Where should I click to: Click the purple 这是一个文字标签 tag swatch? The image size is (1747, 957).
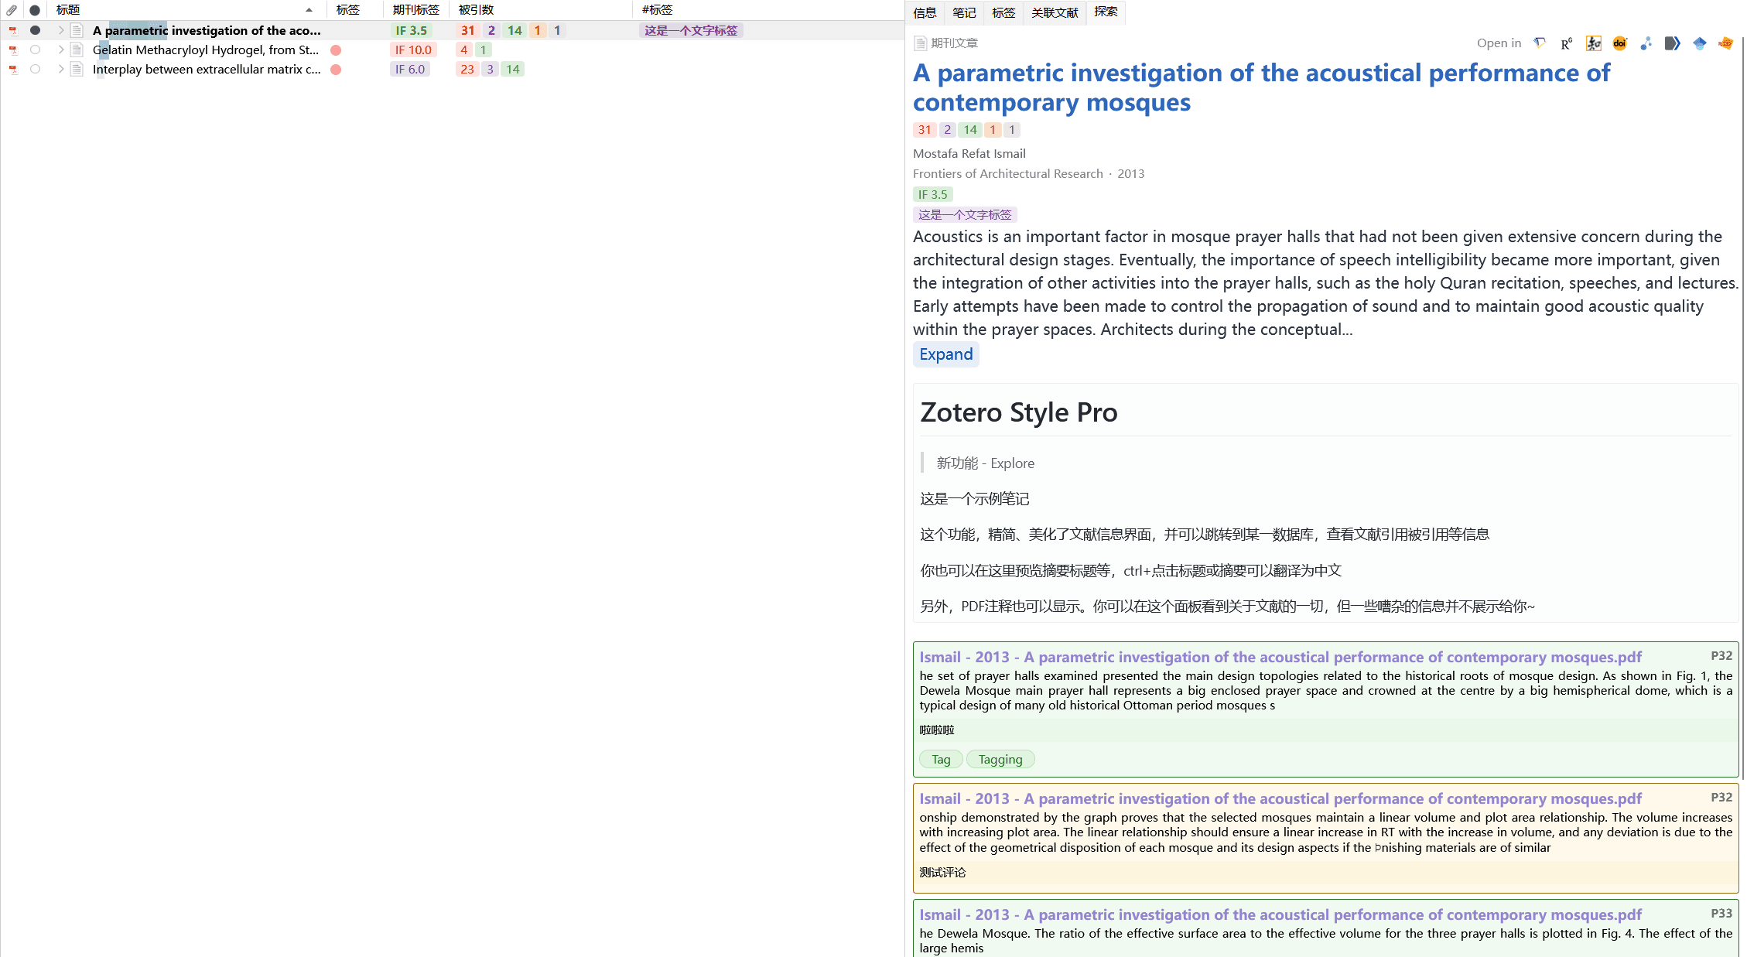965,214
